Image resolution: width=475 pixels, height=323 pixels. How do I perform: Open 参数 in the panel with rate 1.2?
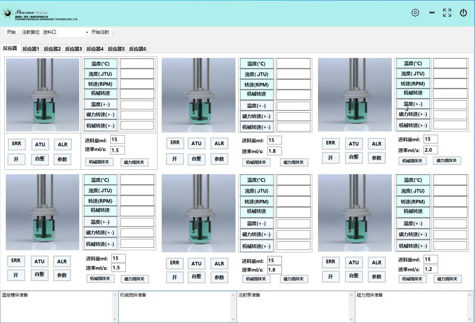tap(376, 277)
